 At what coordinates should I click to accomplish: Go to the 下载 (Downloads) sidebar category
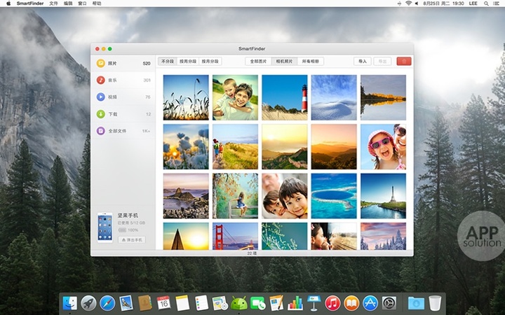pos(112,113)
